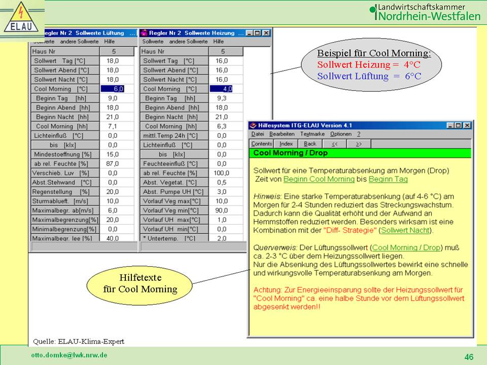Click the Sollwerte Heizung window title icon
The height and width of the screenshot is (365, 487).
pyautogui.click(x=143, y=33)
